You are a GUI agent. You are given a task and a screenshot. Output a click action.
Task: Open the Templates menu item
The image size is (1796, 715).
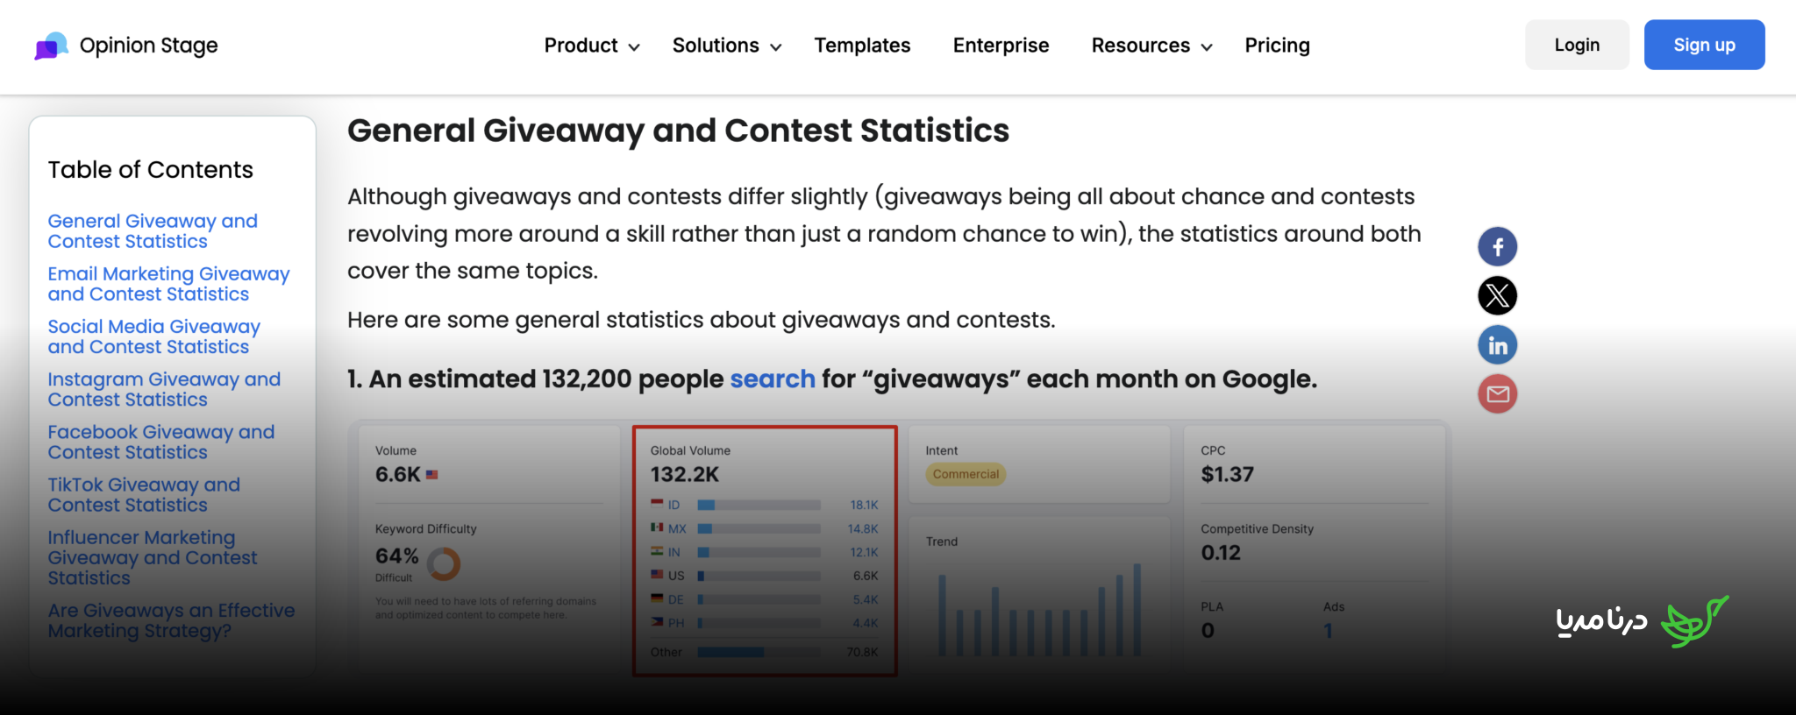862,46
